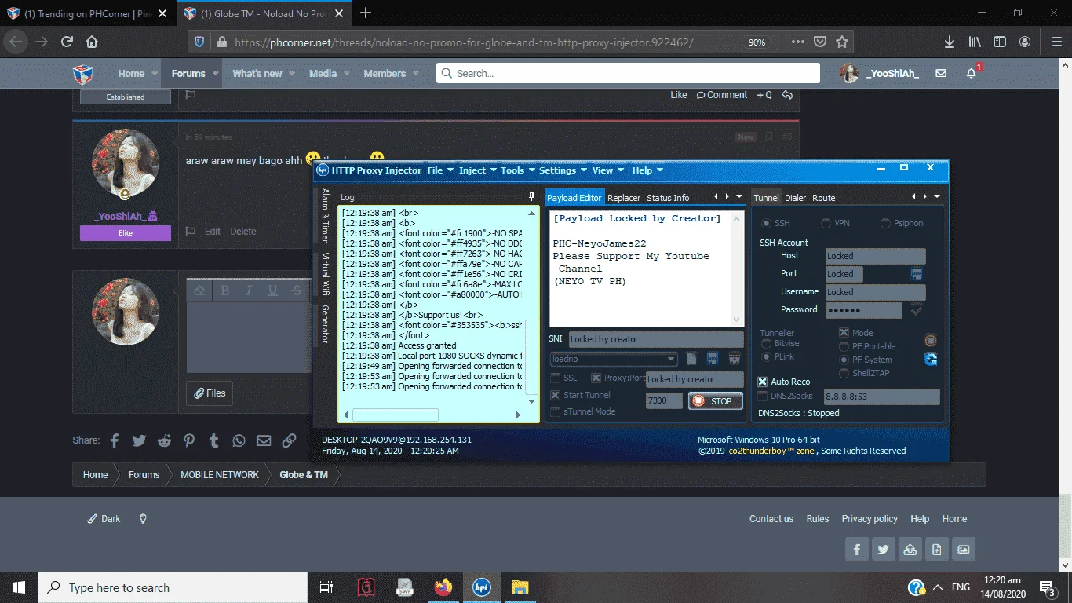Bookmark this page with the star icon

[842, 42]
